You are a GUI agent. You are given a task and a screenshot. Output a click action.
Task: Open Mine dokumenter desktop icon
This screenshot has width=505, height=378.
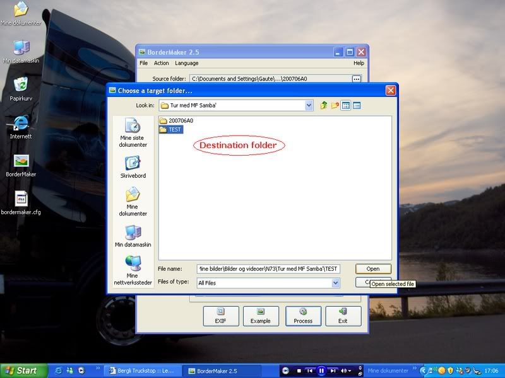click(21, 13)
